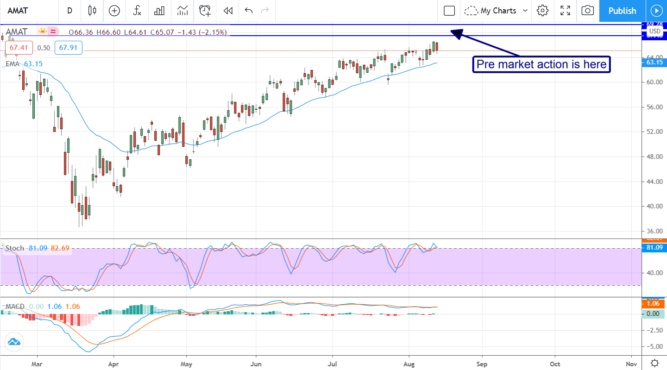Select the Stoch indicator legend
This screenshot has width=667, height=370.
point(37,248)
